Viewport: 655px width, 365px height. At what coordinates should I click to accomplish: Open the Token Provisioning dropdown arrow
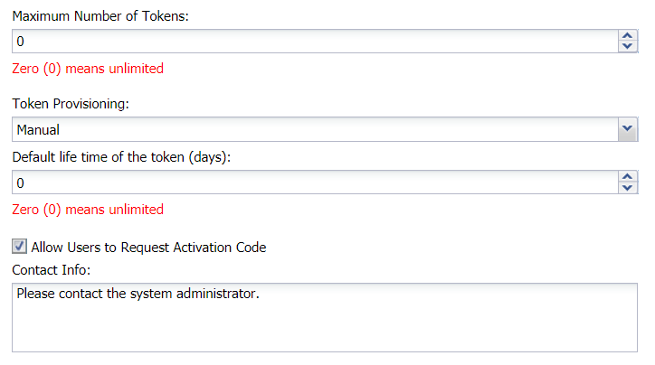[628, 129]
